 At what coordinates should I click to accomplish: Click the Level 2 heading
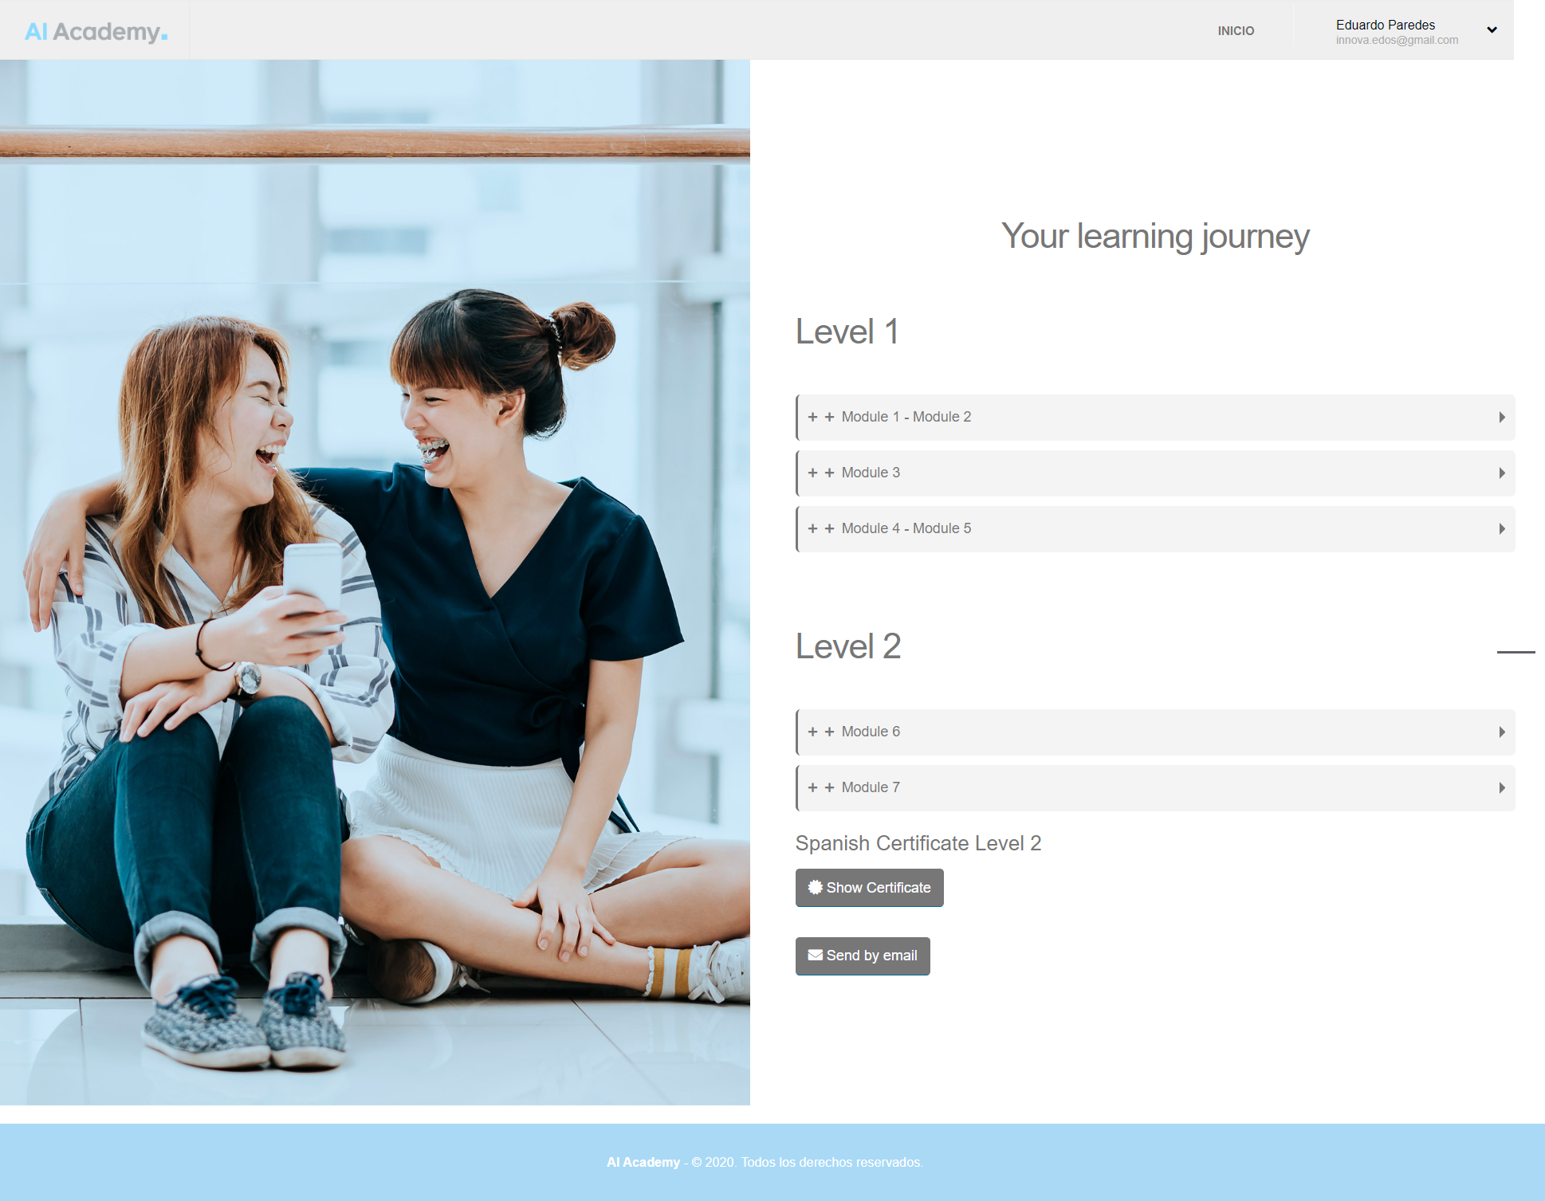(x=848, y=646)
